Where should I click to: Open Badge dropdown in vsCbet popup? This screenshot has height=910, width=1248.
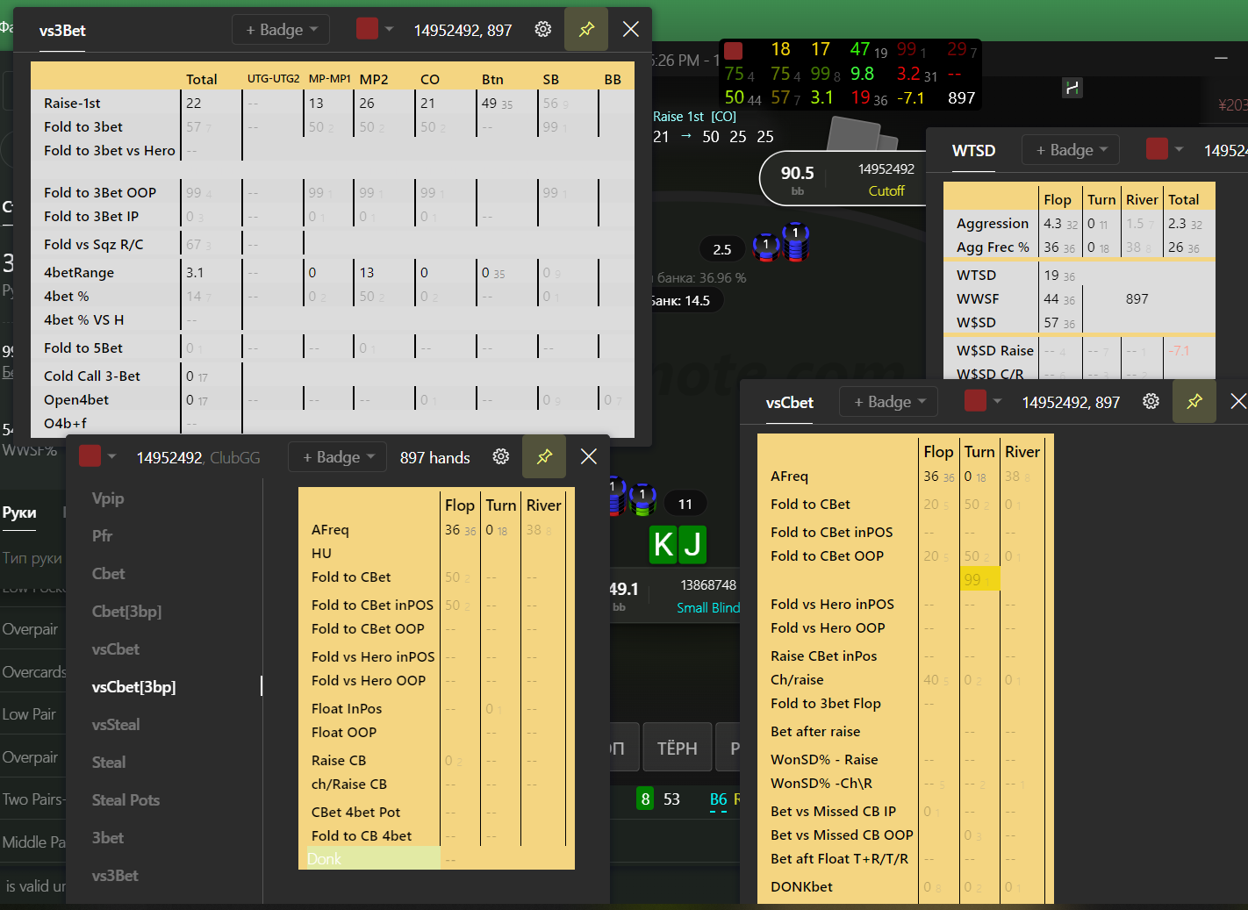pyautogui.click(x=889, y=401)
